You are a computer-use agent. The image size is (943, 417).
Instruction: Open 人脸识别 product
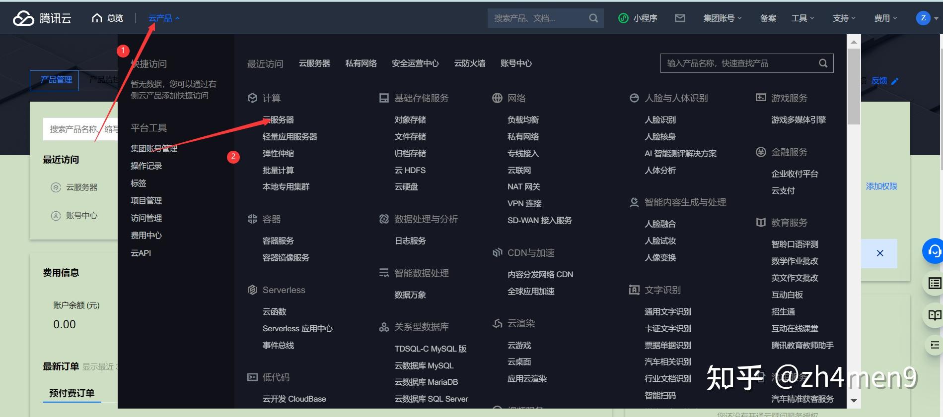coord(660,120)
